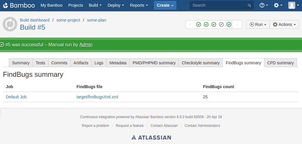The image size is (302, 144).
Task: Select the third successful build checkmark
Action: [x=214, y=24]
